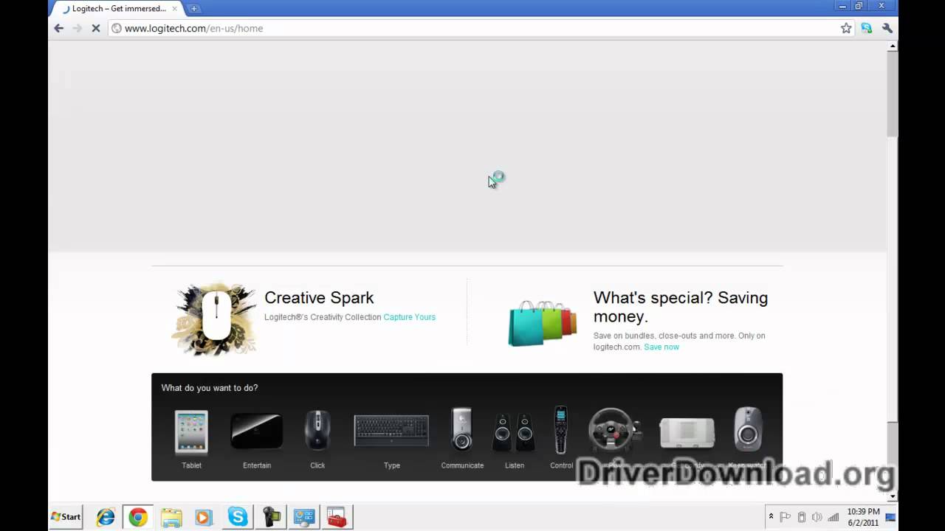The image size is (945, 531).
Task: Click the network signal tray icon
Action: coord(834,517)
